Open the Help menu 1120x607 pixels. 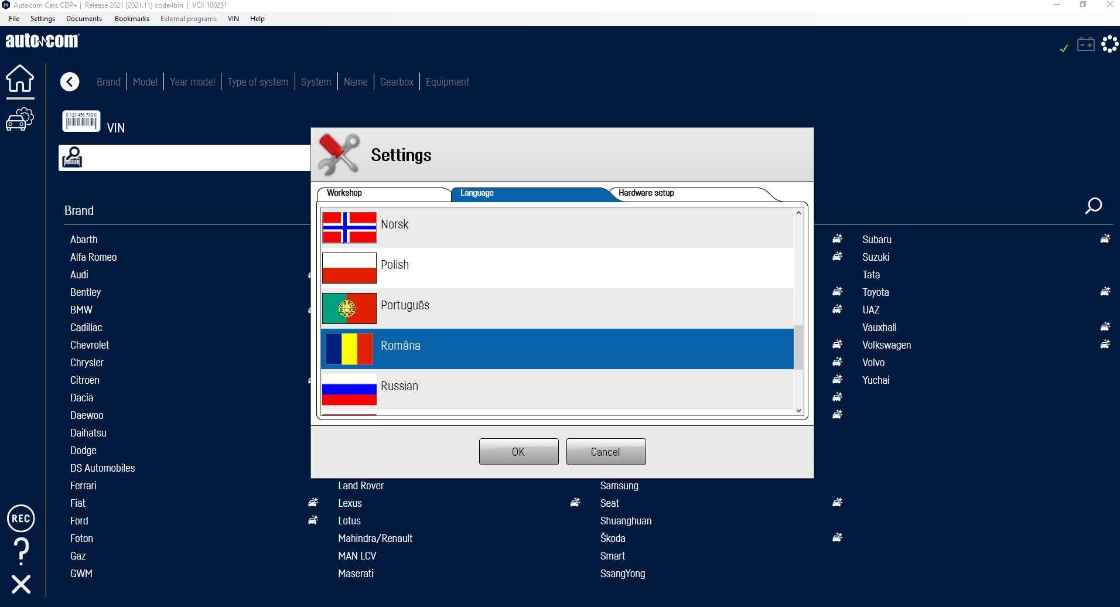(x=257, y=19)
